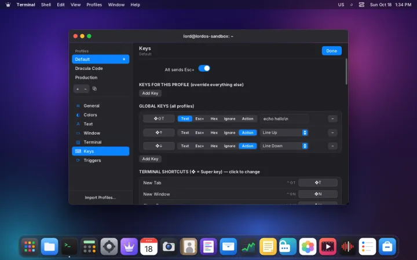
Task: Open the General settings section
Action: tap(101, 106)
